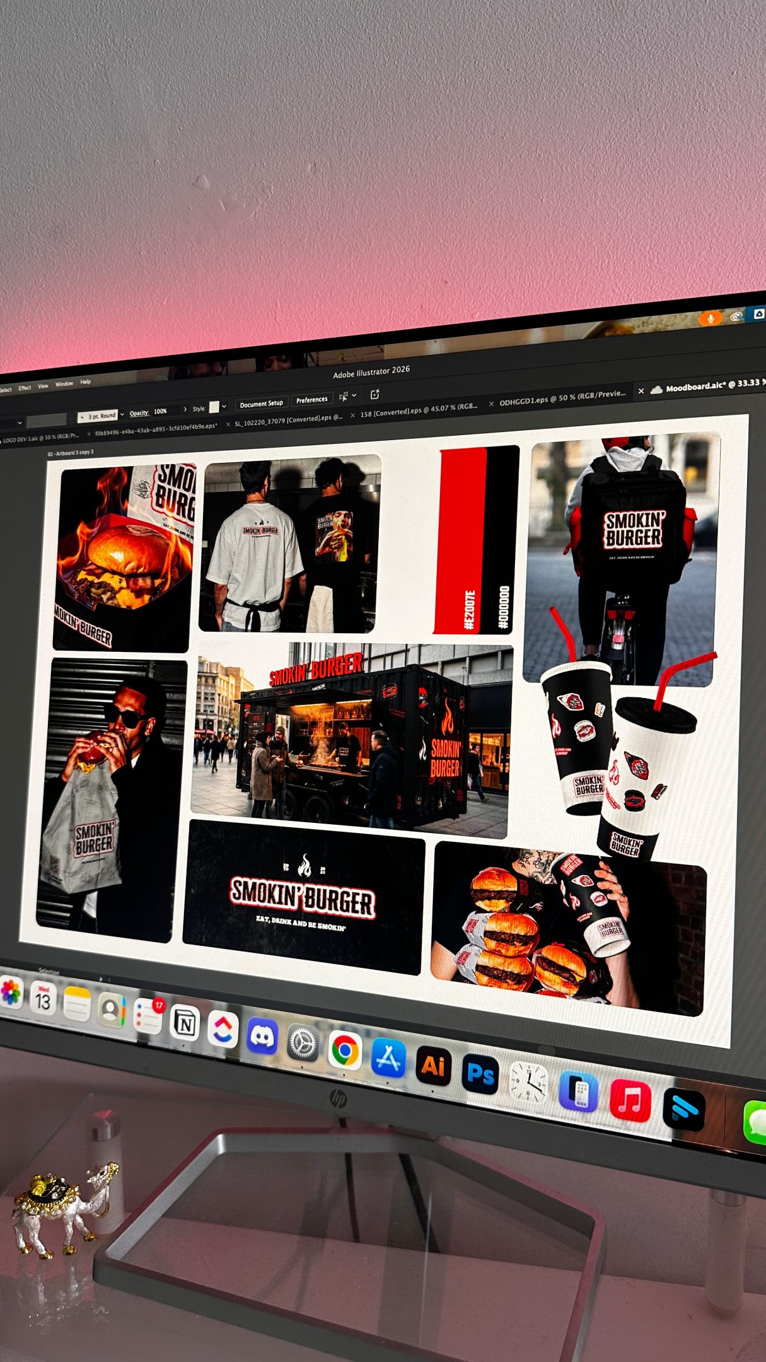Select the dark Smokin' Burger logo card

click(304, 897)
